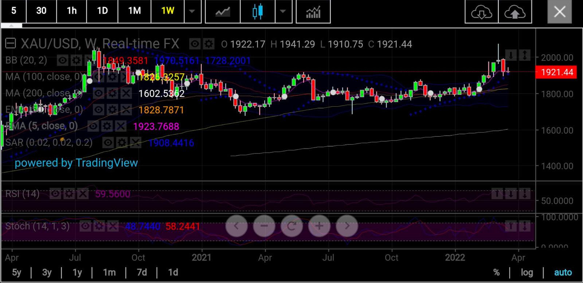The width and height of the screenshot is (583, 283).
Task: Open RSI (14) settings gear
Action: [69, 194]
